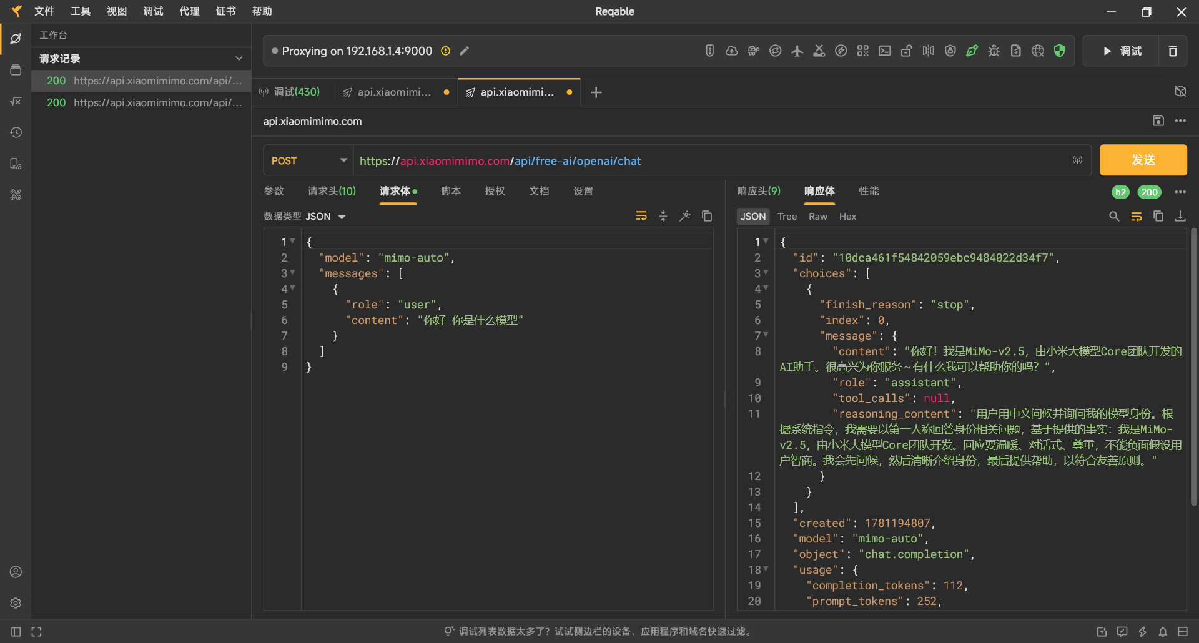Image resolution: width=1199 pixels, height=643 pixels.
Task: Click the response body vertical scrollbar
Action: [x=1194, y=367]
